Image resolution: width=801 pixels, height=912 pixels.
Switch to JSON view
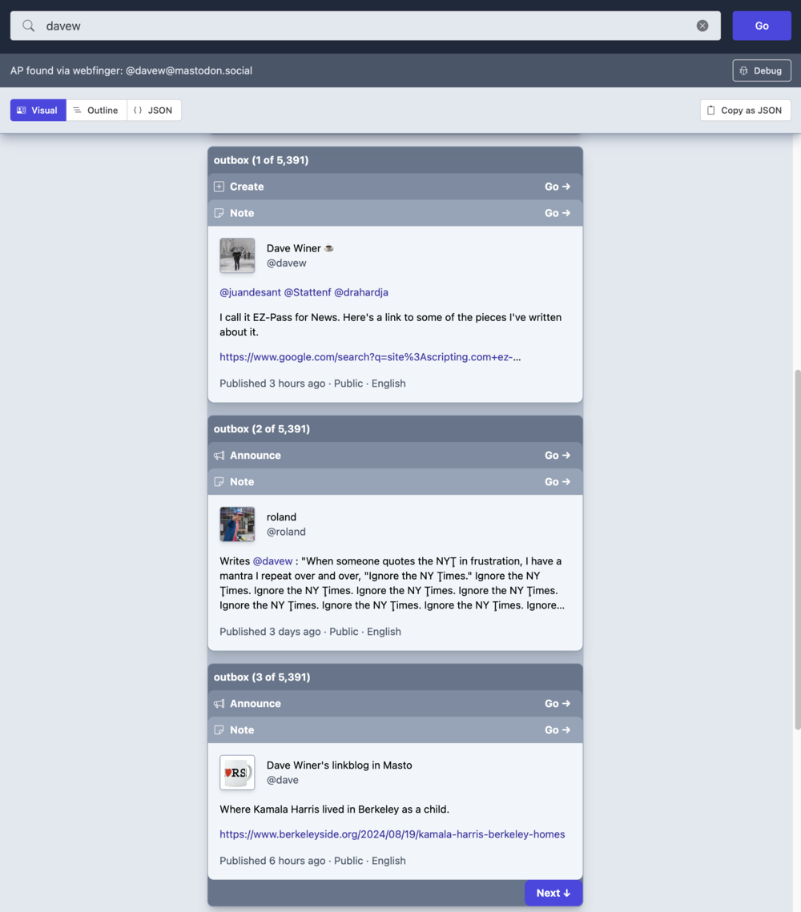click(154, 110)
